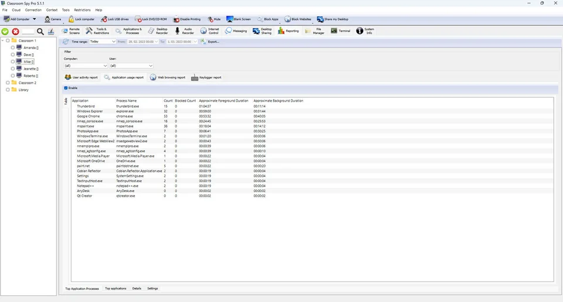Open the Terminal panel

pos(340,31)
